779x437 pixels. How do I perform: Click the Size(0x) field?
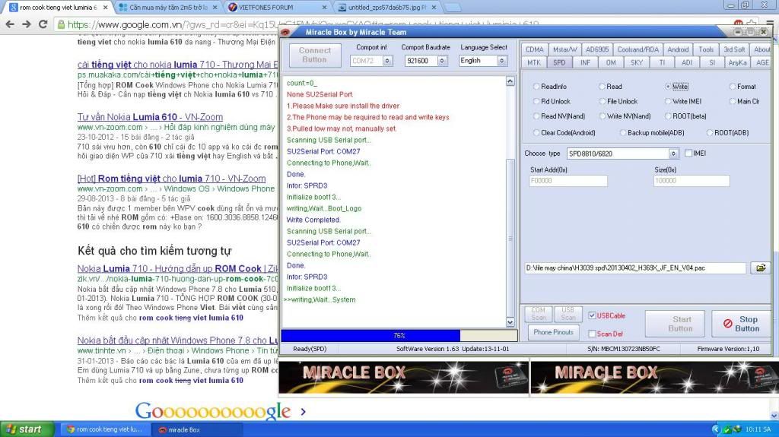[691, 181]
